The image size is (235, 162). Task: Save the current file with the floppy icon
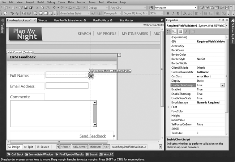[26, 8]
